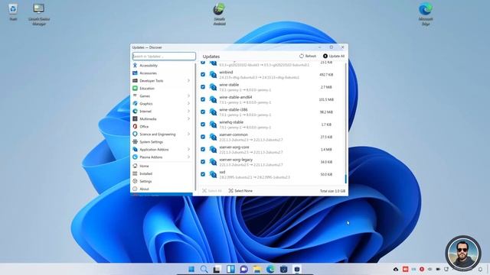Viewport: 490px width, 275px height.
Task: Uncheck the wine-stable-amd64 update checkbox
Action: [x=203, y=99]
